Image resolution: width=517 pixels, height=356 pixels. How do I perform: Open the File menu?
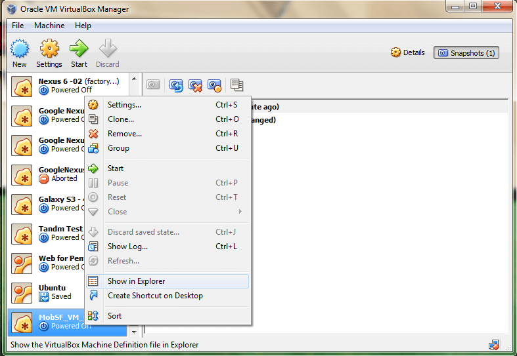pos(18,26)
